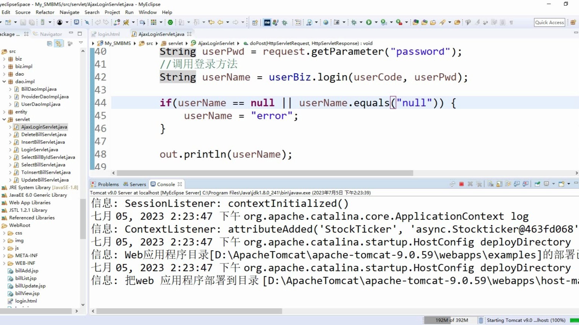Viewport: 579px width, 325px height.
Task: Run garbage collector trash icon in status bar
Action: (x=481, y=320)
